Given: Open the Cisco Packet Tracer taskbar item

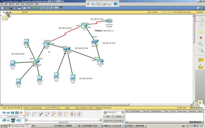Looking at the screenshot, I should coord(19,126).
